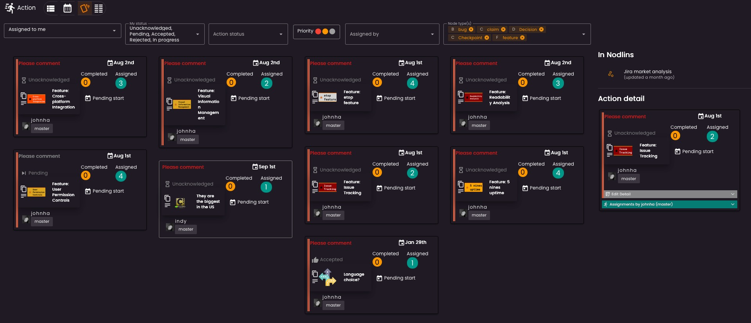This screenshot has height=323, width=751.
Task: Open the Assigned to me dropdown
Action: (x=62, y=31)
